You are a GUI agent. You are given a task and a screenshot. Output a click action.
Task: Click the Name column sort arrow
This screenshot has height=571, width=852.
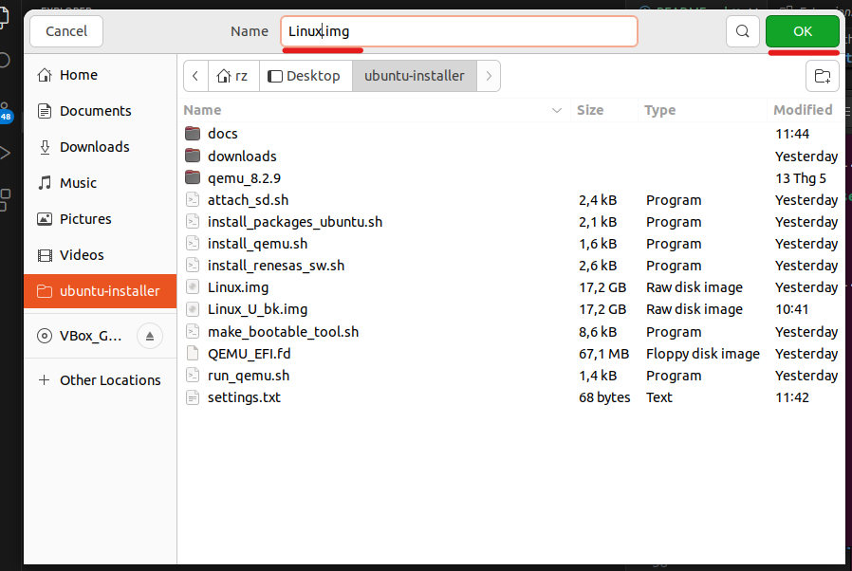[x=557, y=110]
